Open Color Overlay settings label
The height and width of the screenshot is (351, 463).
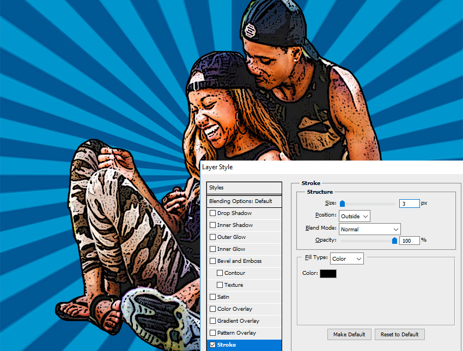(x=235, y=309)
